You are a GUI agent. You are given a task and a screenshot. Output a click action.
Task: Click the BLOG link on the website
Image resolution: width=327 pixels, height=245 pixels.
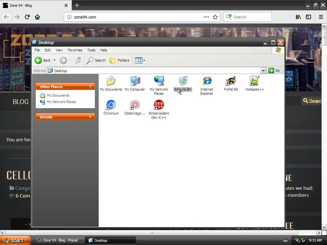(x=21, y=102)
